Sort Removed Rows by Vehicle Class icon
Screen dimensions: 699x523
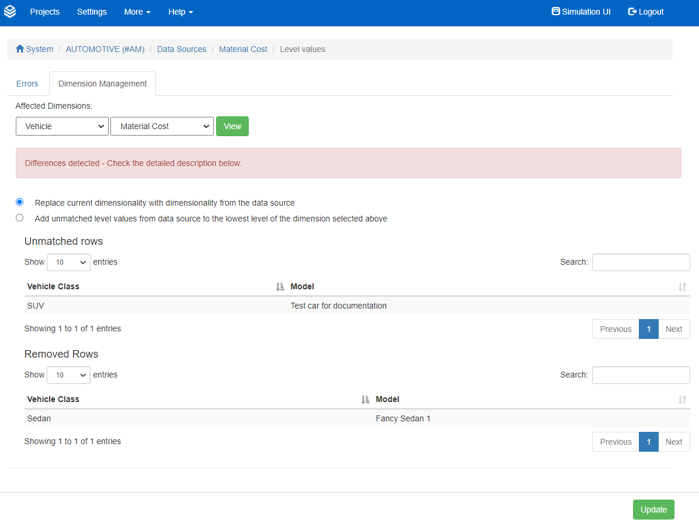(x=365, y=399)
